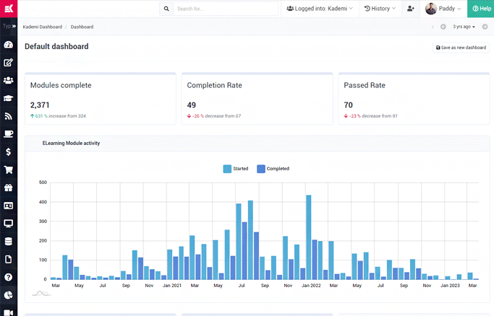Image resolution: width=494 pixels, height=316 pixels.
Task: Click the 2,371 modules value
Action: click(40, 105)
